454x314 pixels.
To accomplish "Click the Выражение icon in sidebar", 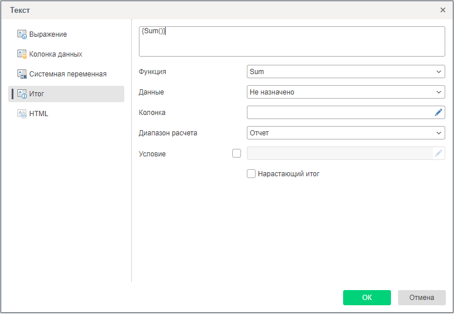I will (22, 34).
